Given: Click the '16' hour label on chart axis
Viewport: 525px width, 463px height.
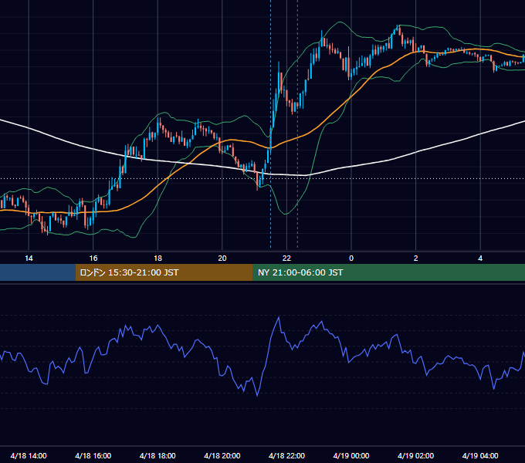Looking at the screenshot, I should pyautogui.click(x=93, y=259).
